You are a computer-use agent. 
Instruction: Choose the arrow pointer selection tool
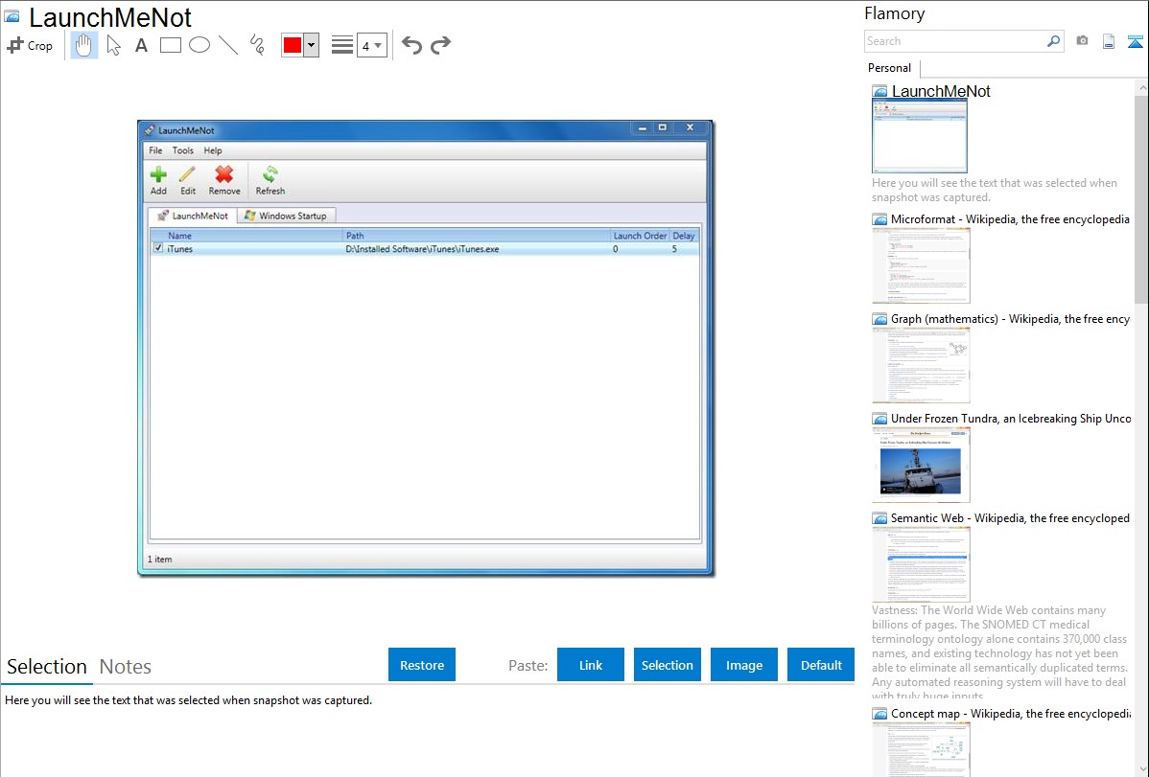(x=114, y=45)
